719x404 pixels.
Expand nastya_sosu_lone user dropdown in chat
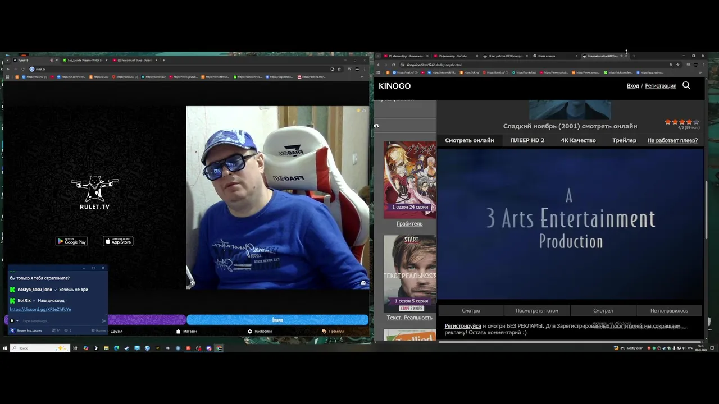[x=55, y=290]
